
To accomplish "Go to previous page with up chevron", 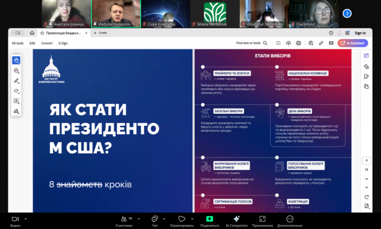I will pos(367,179).
